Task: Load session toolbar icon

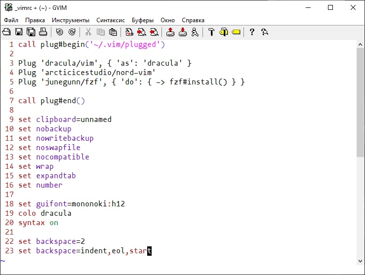Action: pyautogui.click(x=170, y=32)
